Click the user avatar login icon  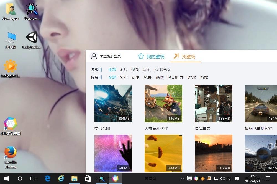[x=94, y=56]
